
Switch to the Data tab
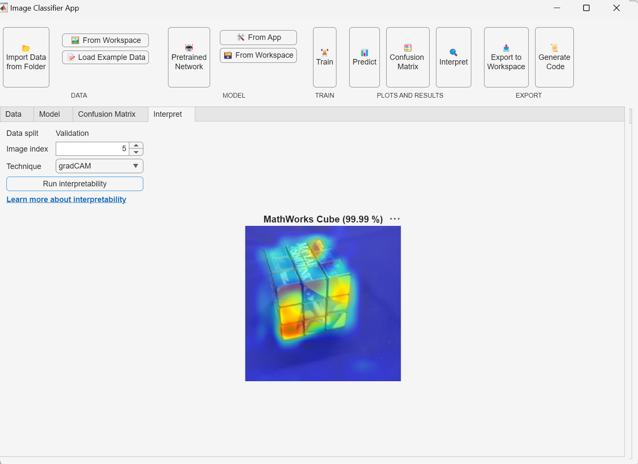pyautogui.click(x=14, y=114)
